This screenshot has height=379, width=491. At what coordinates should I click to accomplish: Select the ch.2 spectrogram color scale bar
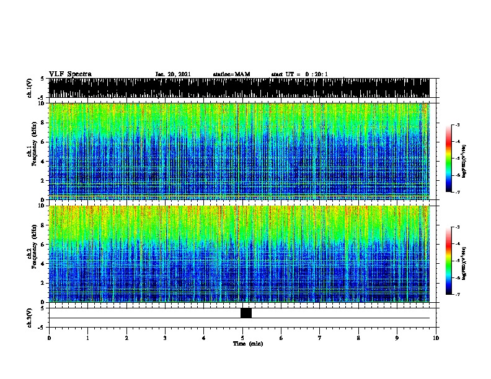[x=448, y=261]
